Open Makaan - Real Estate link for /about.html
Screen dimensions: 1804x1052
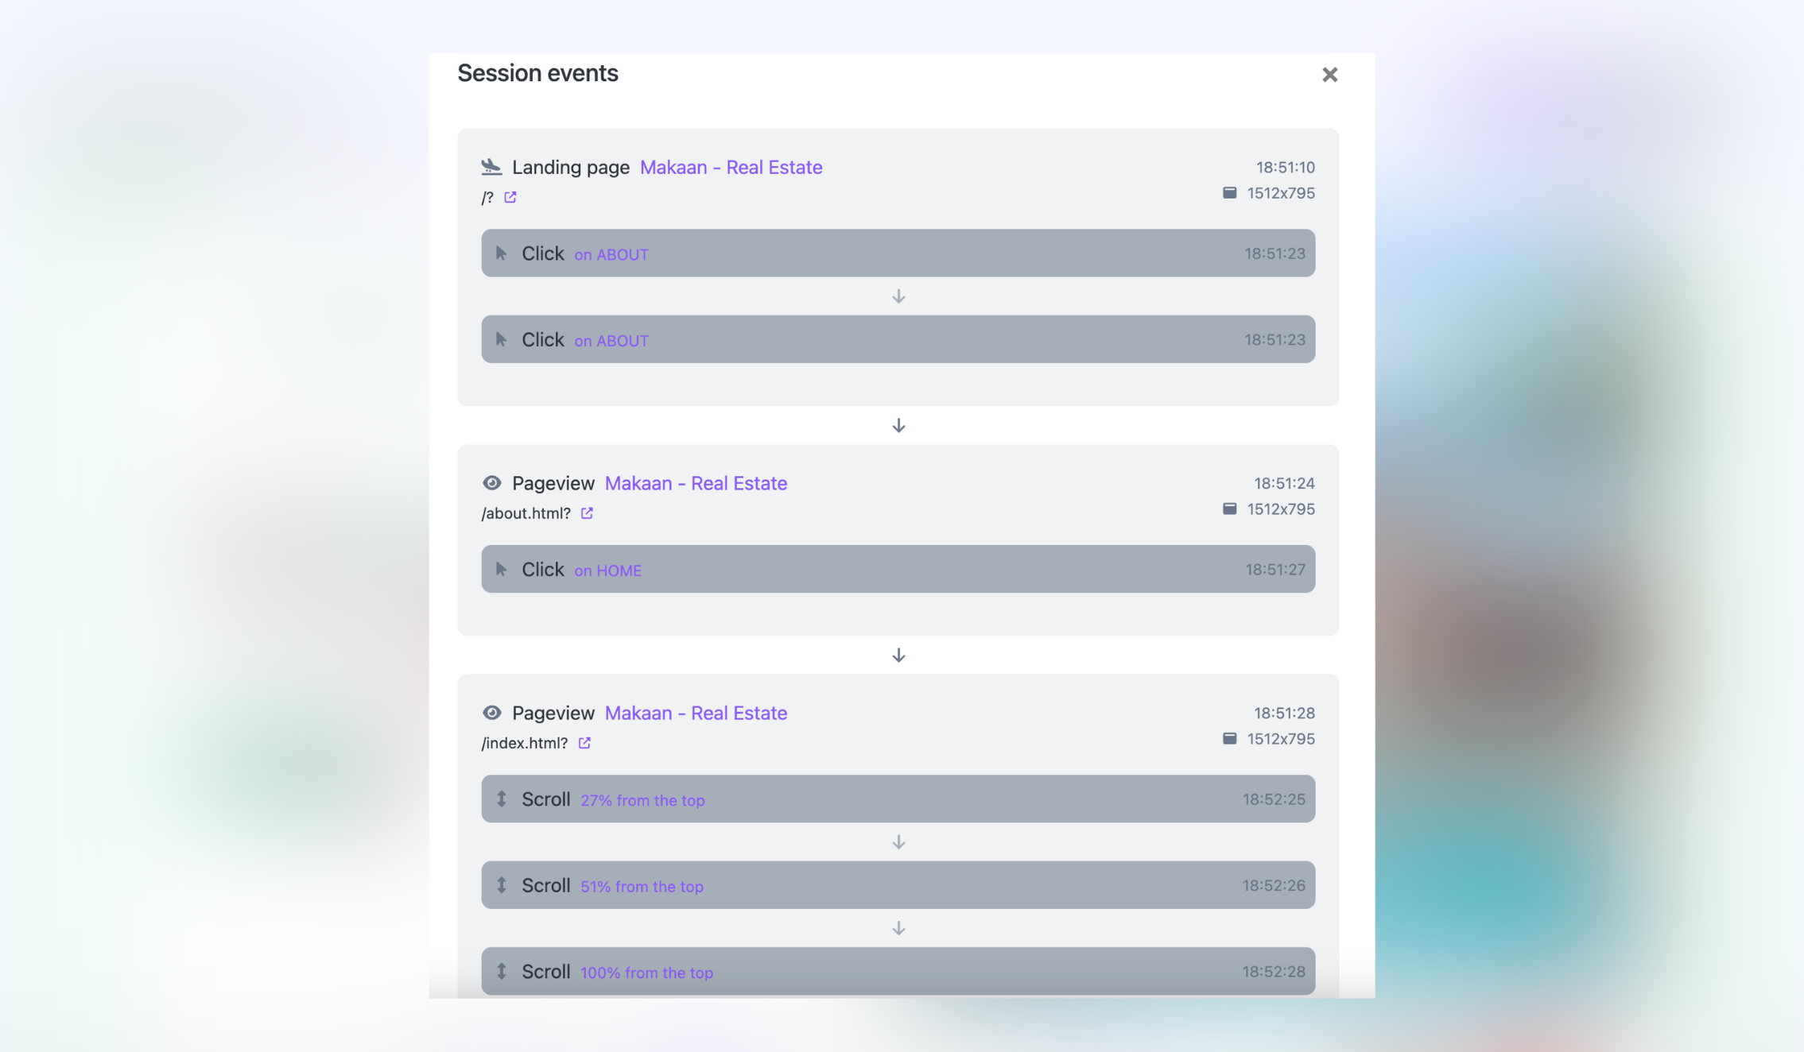point(696,483)
